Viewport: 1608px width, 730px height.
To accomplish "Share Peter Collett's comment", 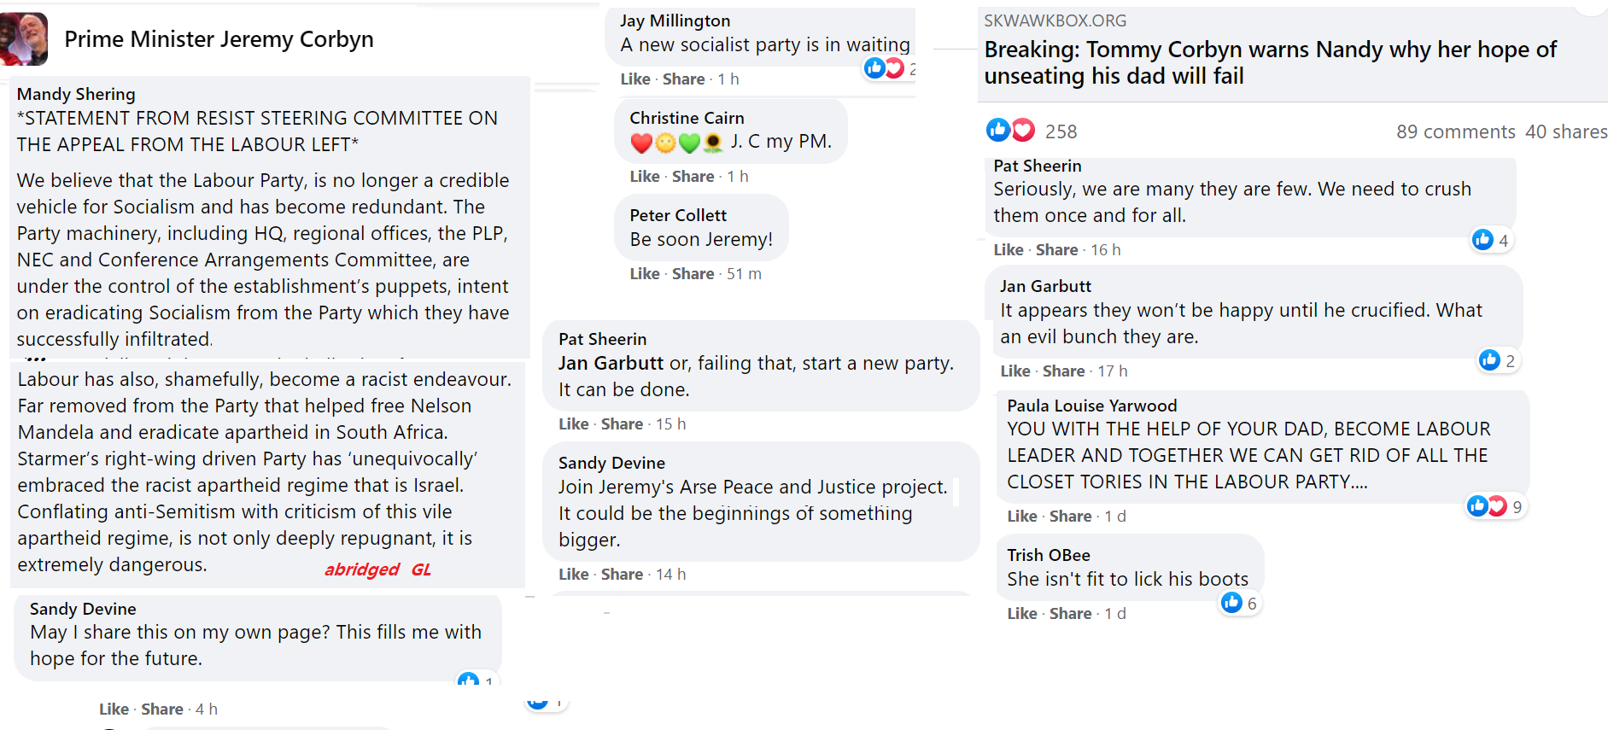I will (693, 274).
